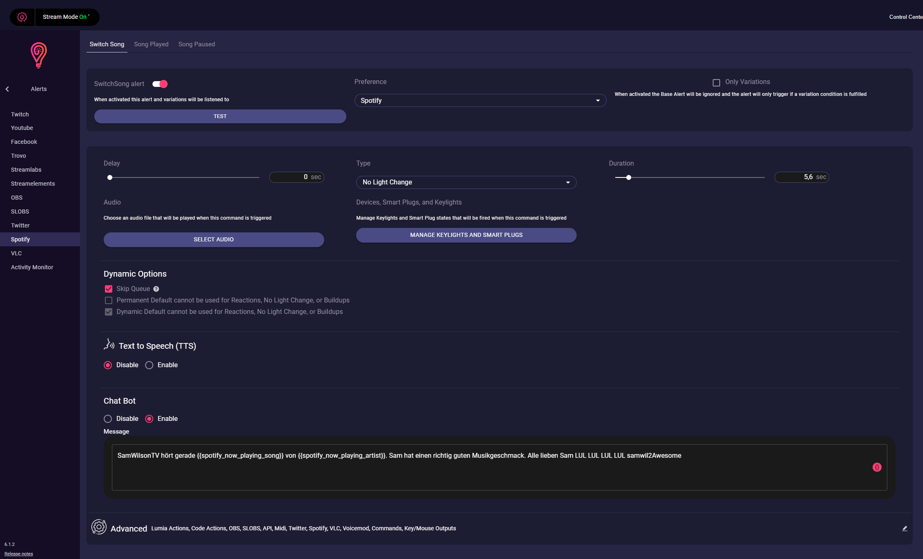Click the edit pencil icon in Advanced row
This screenshot has height=559, width=923.
pyautogui.click(x=905, y=528)
